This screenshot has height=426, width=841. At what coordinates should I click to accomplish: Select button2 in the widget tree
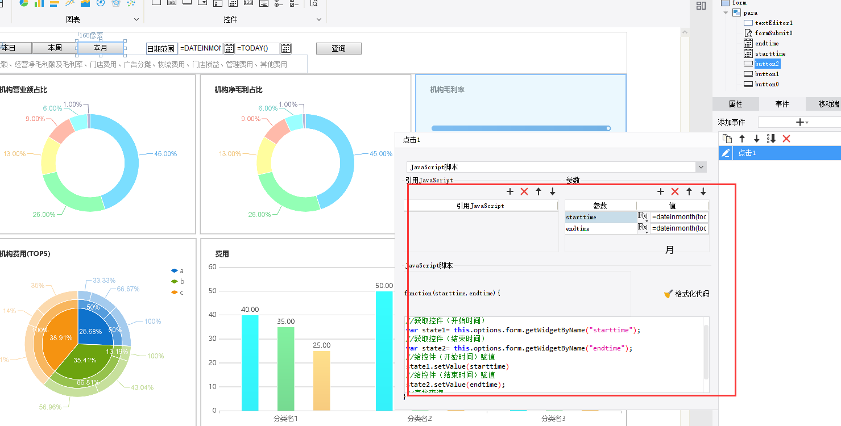767,64
